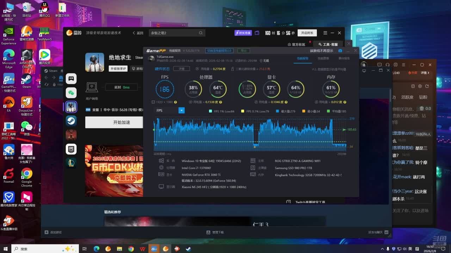Open Google Chrome from the taskbar
The width and height of the screenshot is (451, 253).
click(x=131, y=249)
